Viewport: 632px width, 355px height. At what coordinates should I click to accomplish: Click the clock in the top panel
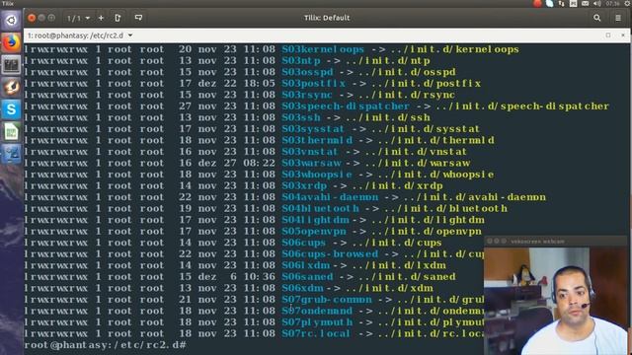(x=612, y=4)
